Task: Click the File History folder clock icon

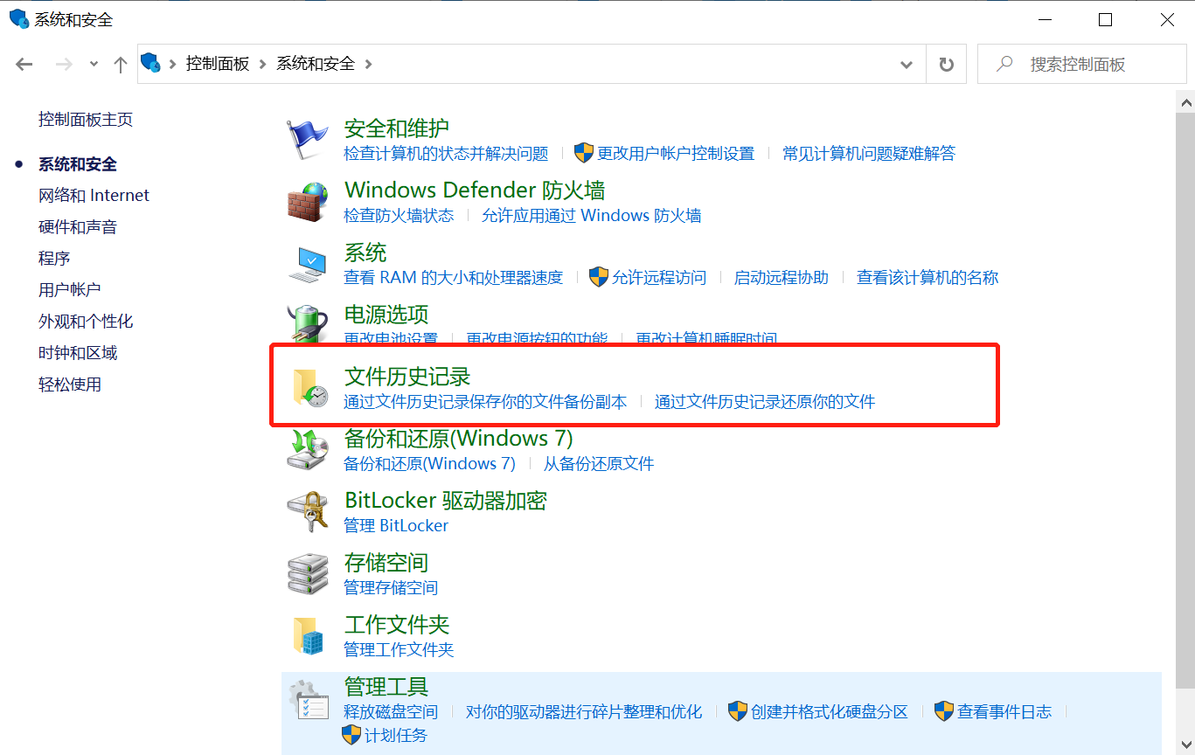Action: (x=309, y=388)
